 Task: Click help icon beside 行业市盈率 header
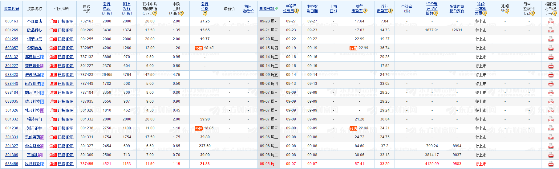[391, 11]
